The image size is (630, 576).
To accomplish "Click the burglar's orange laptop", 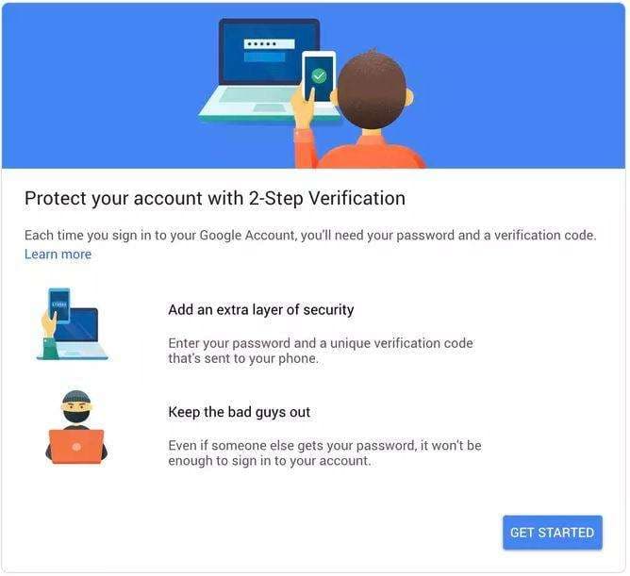I will 76,446.
